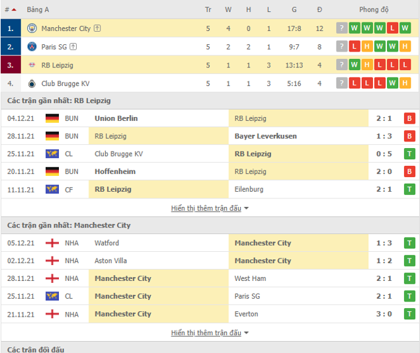Click the promotion arrow icon beside Manchester City
420x353 pixels.
pyautogui.click(x=97, y=28)
